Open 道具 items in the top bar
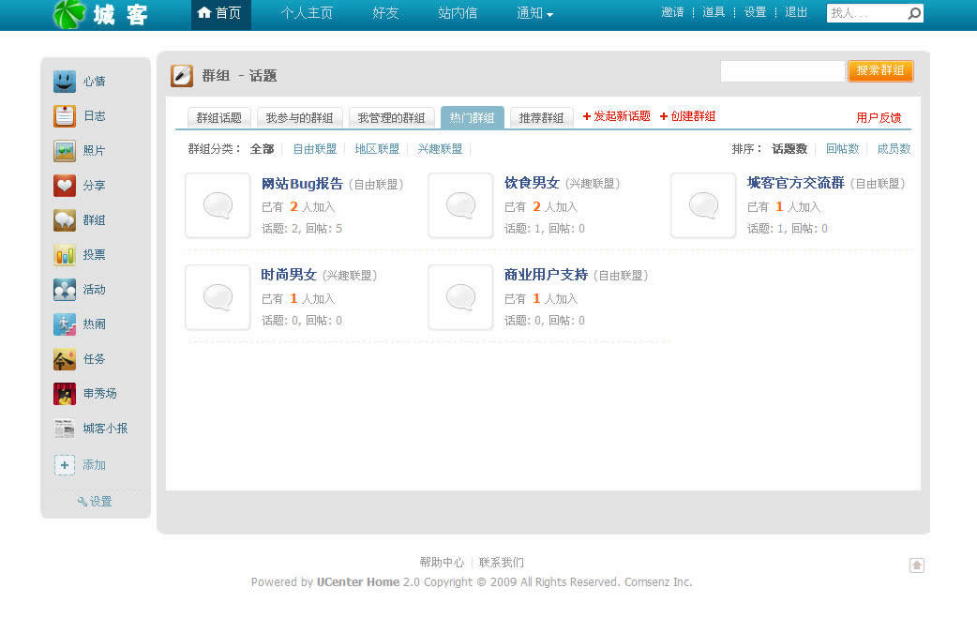This screenshot has height=633, width=977. (714, 12)
